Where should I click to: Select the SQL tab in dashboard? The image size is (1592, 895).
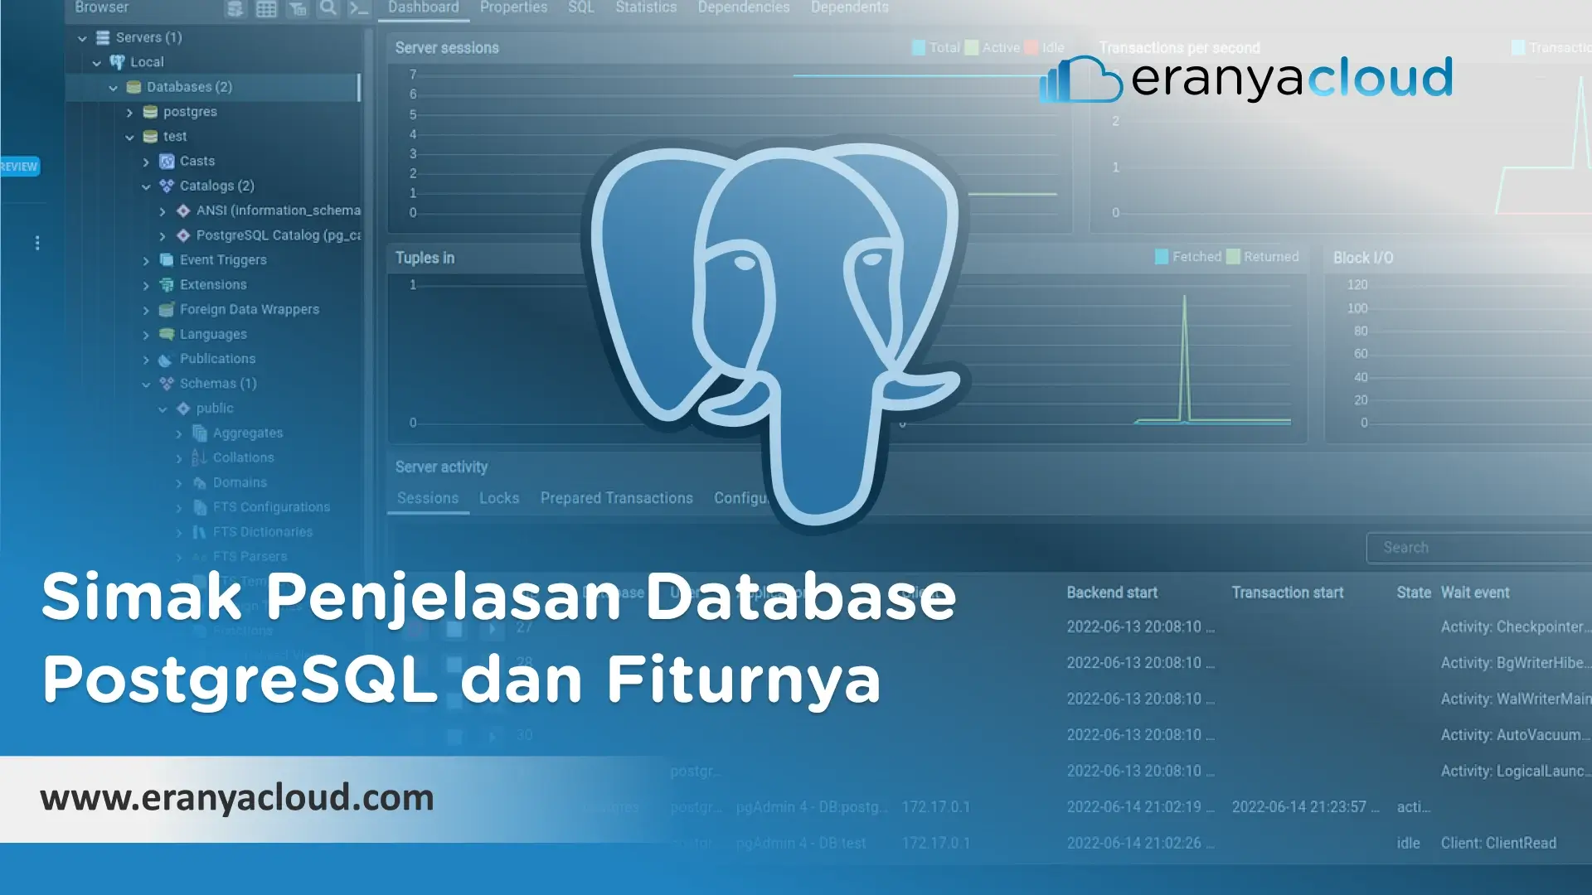(x=580, y=7)
